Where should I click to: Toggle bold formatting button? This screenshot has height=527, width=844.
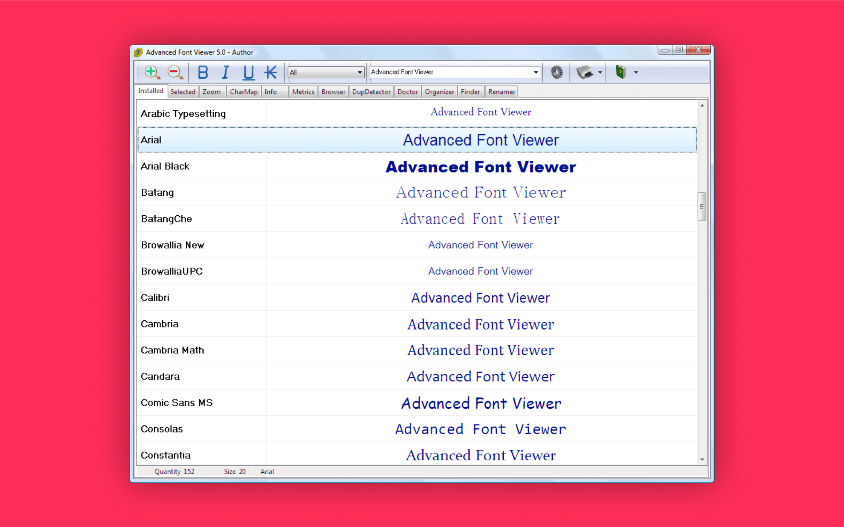click(x=203, y=72)
